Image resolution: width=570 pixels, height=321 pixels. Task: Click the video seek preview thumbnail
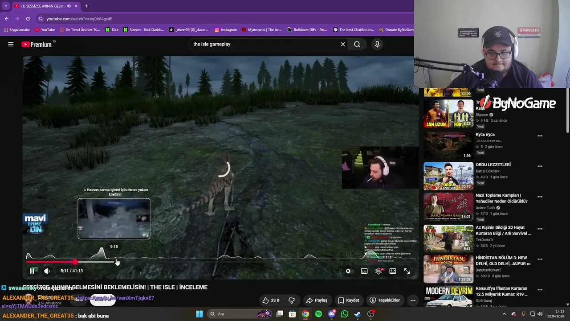pos(114,218)
